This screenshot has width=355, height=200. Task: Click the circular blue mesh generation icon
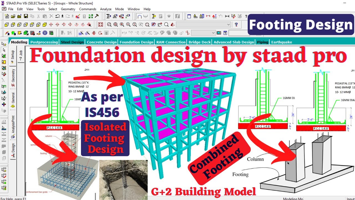45,33
